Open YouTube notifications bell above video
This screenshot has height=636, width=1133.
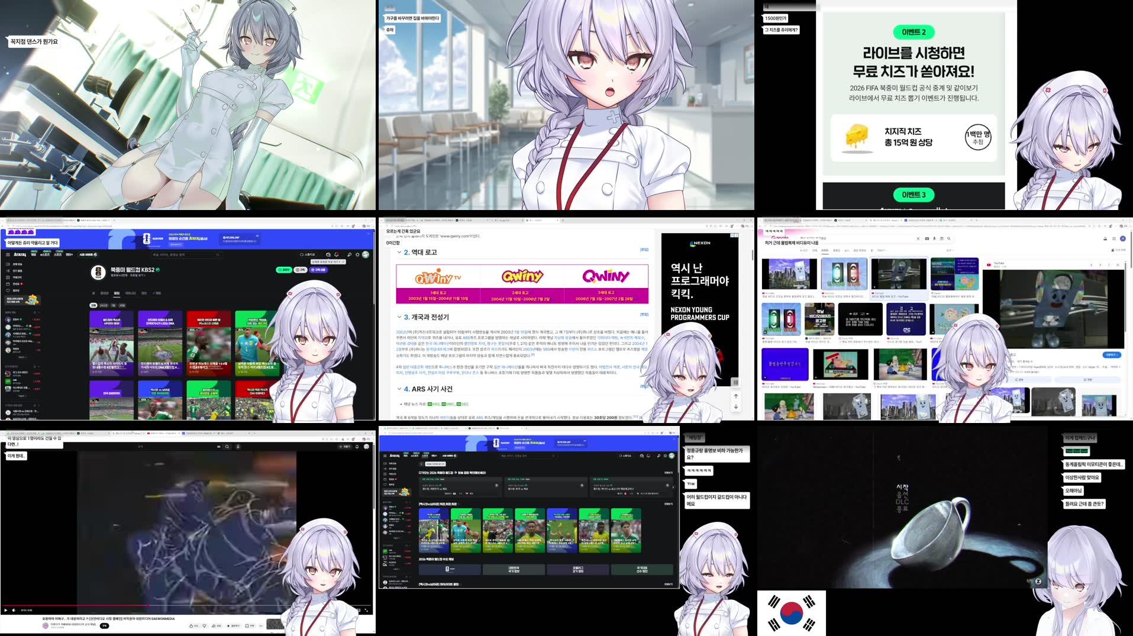[356, 447]
